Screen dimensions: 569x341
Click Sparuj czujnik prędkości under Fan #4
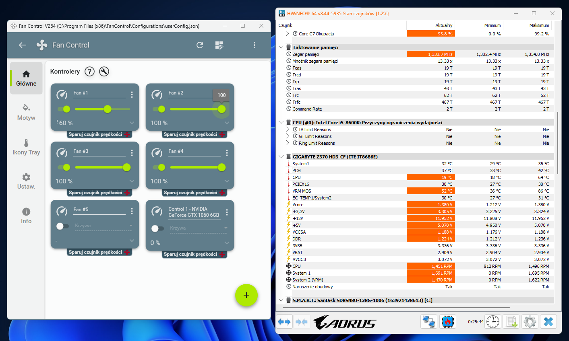(x=194, y=193)
